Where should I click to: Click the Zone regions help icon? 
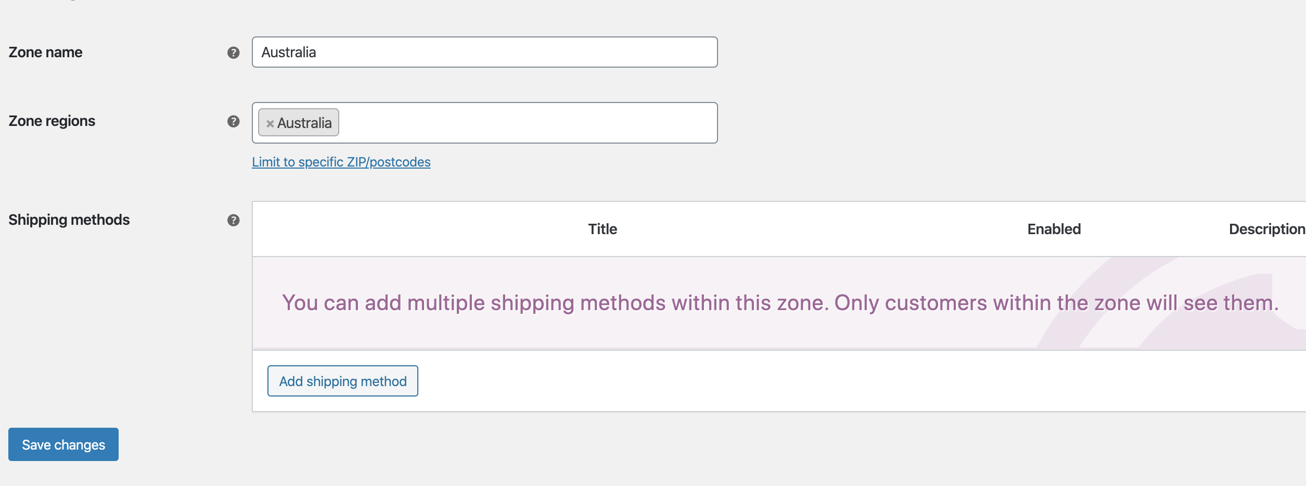[x=233, y=121]
